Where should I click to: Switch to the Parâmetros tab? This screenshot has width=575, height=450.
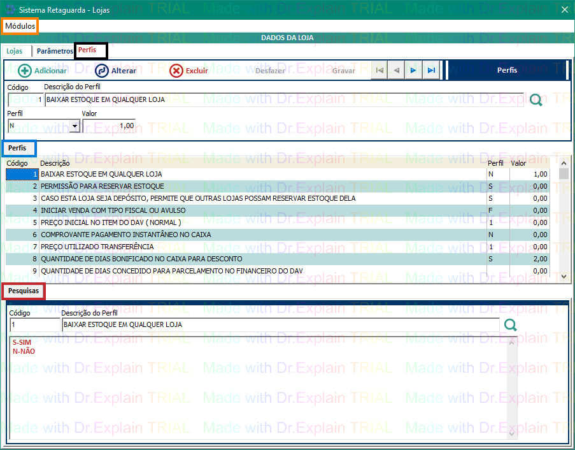click(x=55, y=51)
